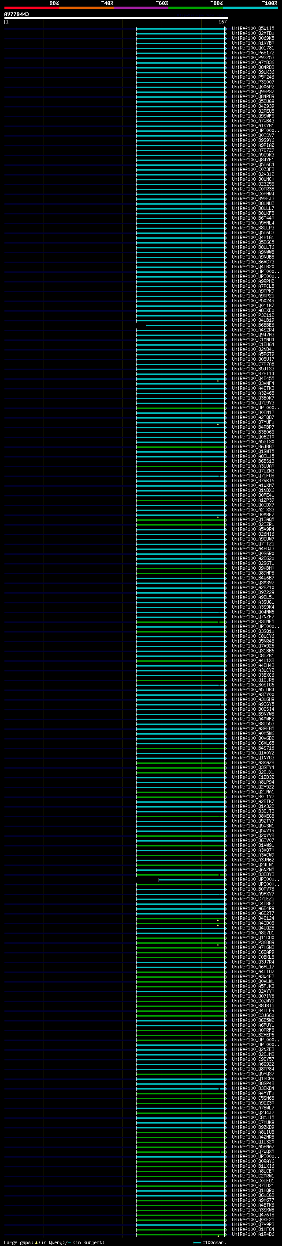Click the UniRef100_B7RKT6 label

[253, 480]
